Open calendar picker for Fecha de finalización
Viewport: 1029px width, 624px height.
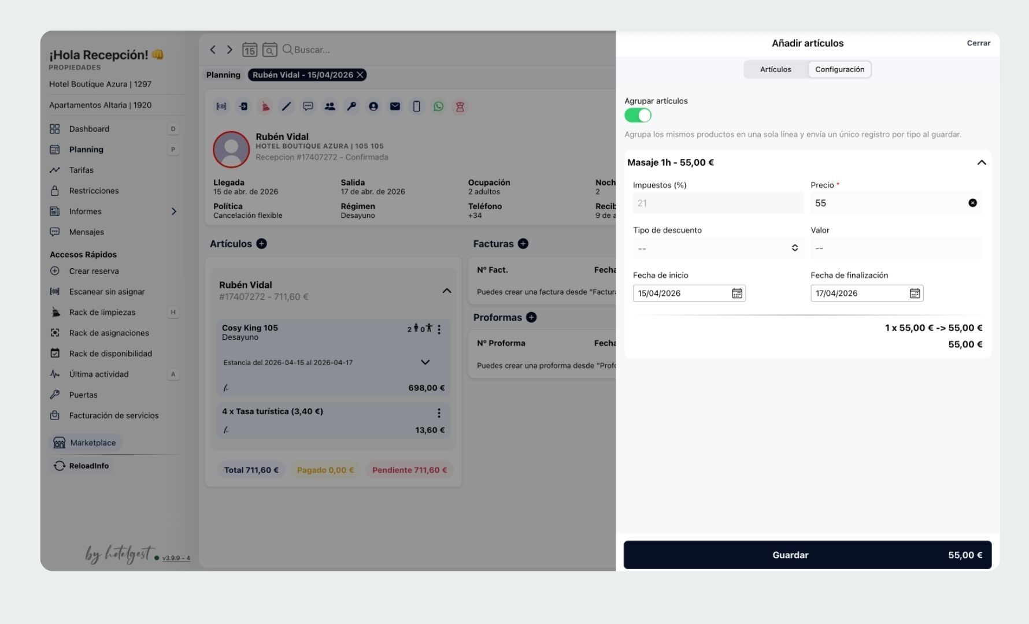point(915,294)
